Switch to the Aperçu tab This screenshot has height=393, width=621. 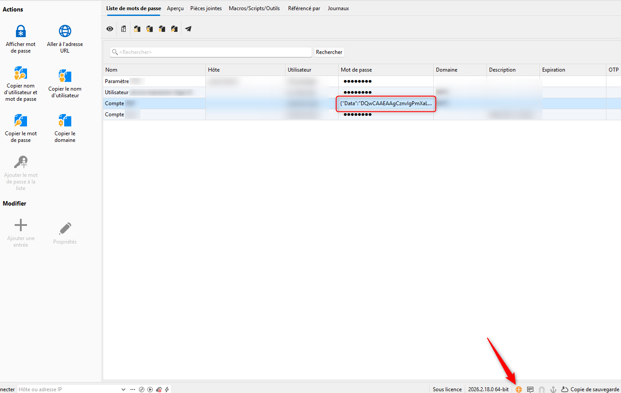pos(175,8)
